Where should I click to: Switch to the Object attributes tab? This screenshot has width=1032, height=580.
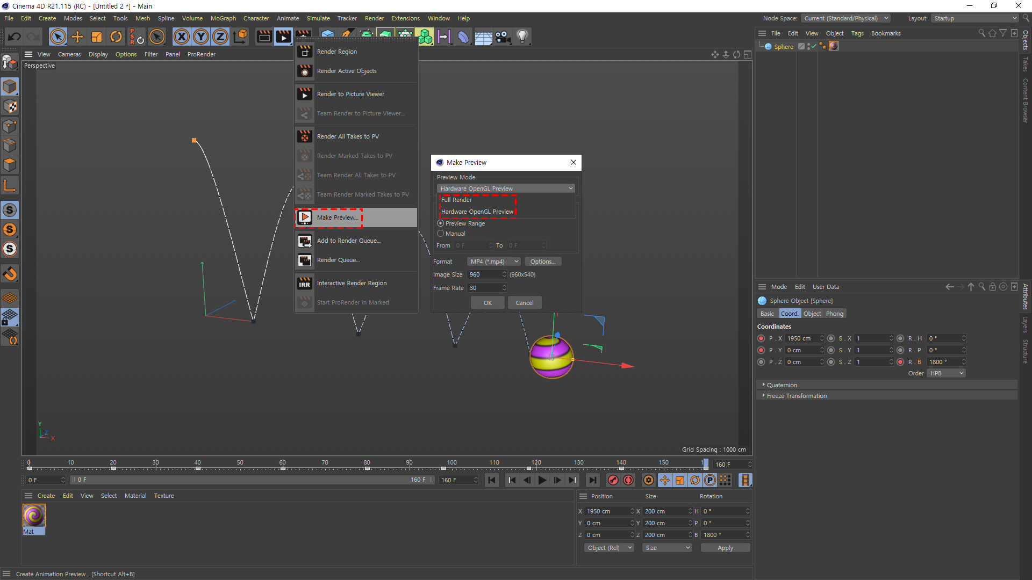click(812, 314)
